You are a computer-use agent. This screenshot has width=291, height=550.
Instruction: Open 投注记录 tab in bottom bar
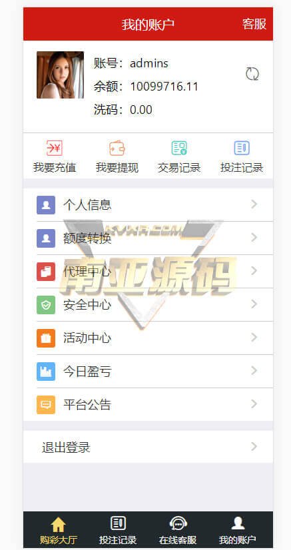tap(118, 531)
